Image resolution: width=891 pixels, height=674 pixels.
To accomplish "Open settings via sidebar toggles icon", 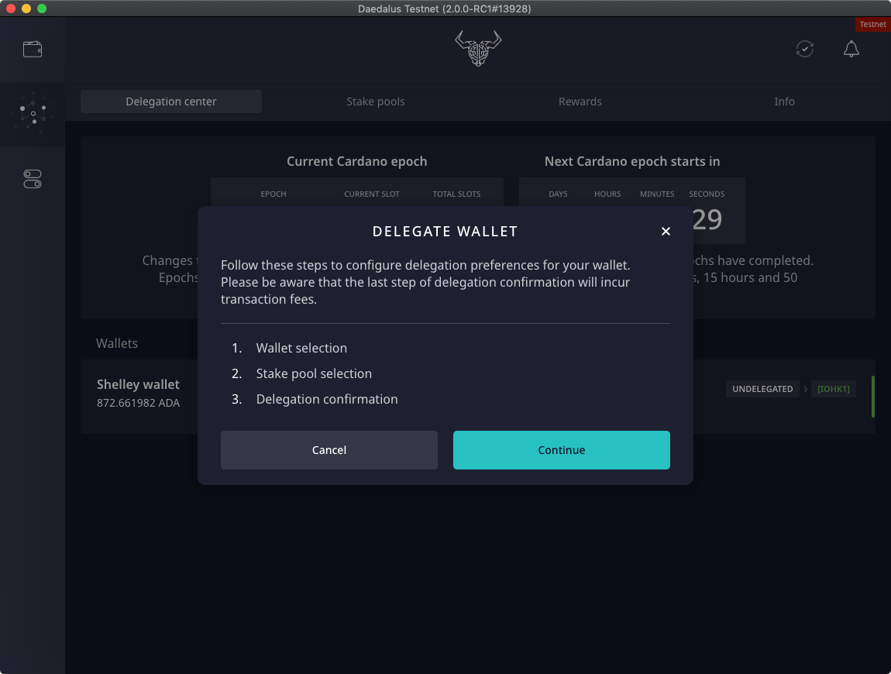I will 33,179.
